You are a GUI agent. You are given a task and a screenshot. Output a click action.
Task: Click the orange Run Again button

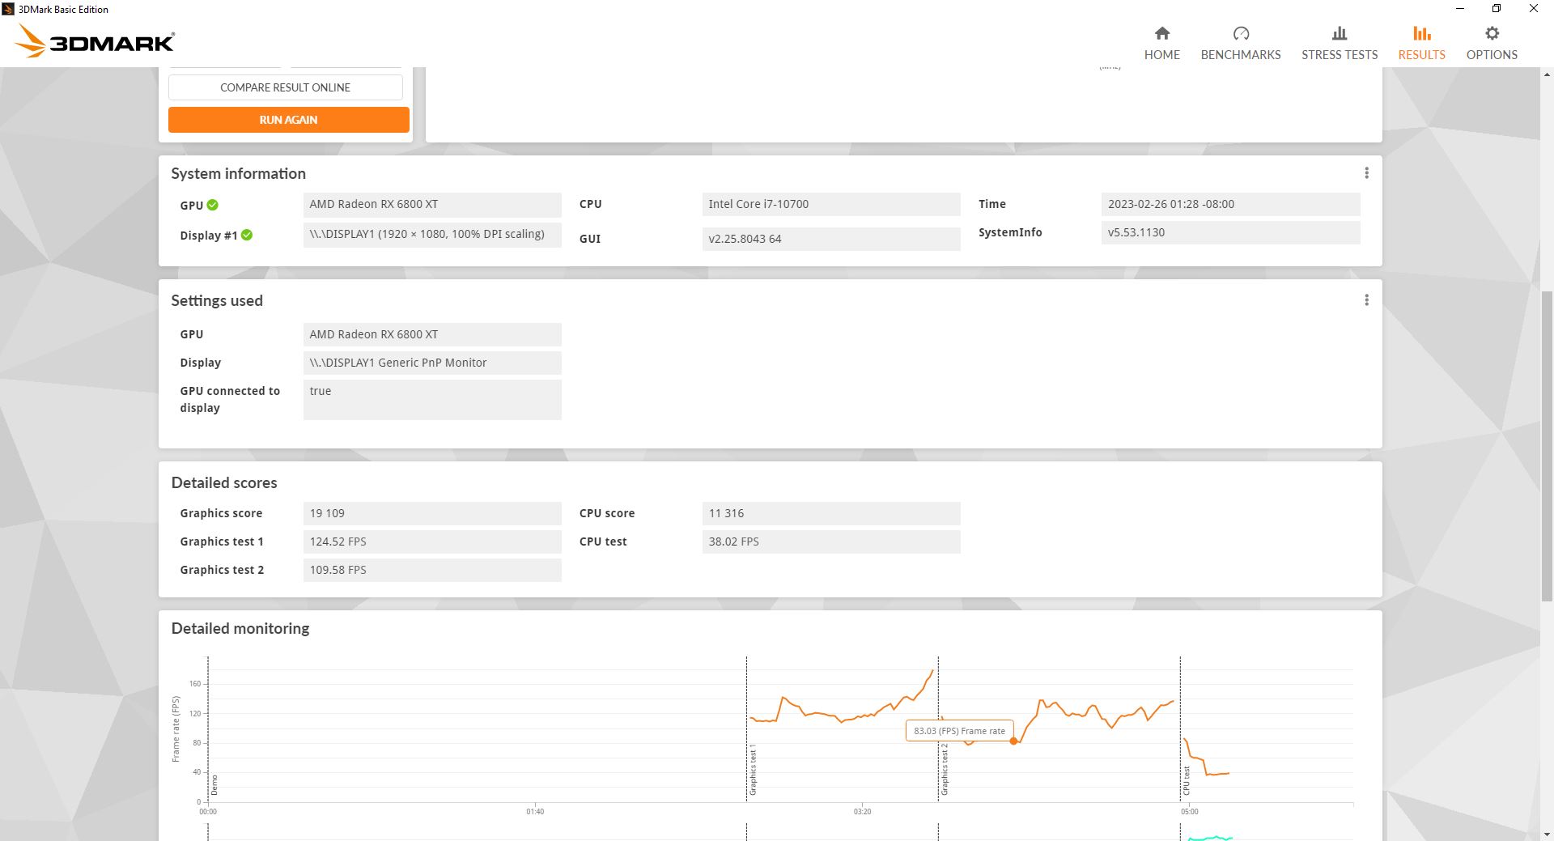click(x=288, y=120)
